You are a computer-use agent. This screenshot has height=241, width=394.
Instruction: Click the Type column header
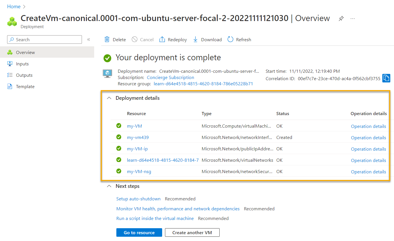pos(207,113)
